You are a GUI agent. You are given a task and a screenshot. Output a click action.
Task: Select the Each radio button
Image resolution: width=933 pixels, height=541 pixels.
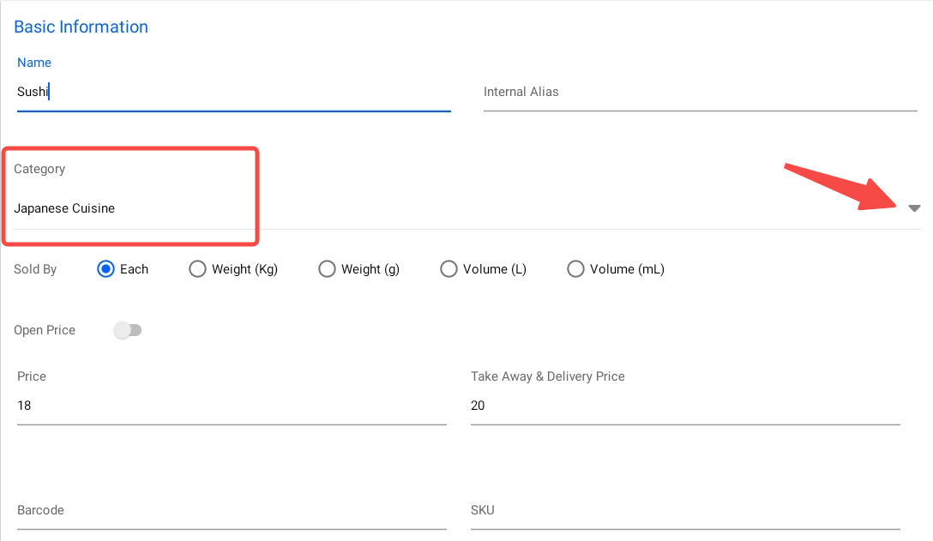(106, 269)
